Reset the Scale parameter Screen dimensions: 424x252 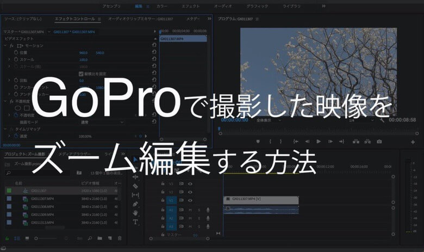(x=154, y=59)
